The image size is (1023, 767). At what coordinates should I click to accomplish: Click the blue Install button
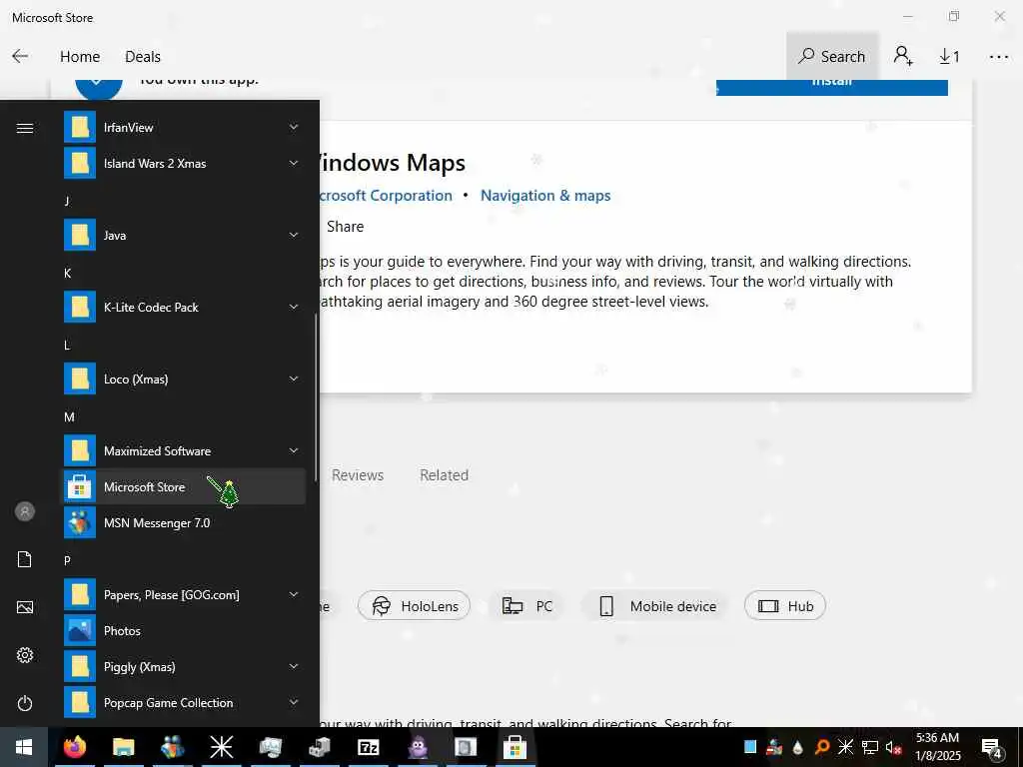point(832,87)
